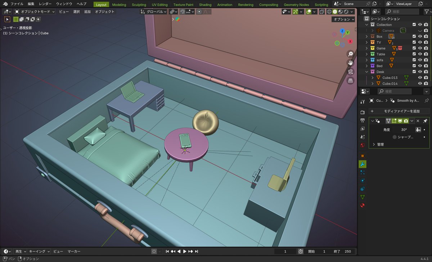This screenshot has height=262, width=432.
Task: Open the View Layer properties tab
Action: pos(363,129)
